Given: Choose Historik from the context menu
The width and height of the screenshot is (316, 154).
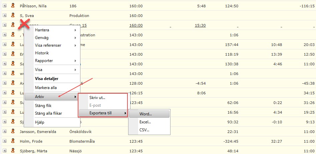Looking at the screenshot, I should pyautogui.click(x=42, y=53).
